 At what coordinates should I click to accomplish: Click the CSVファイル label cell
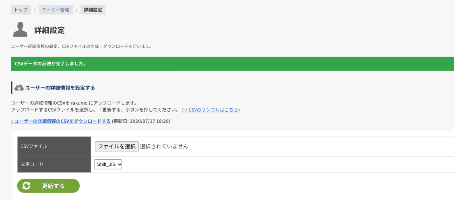tap(54, 146)
